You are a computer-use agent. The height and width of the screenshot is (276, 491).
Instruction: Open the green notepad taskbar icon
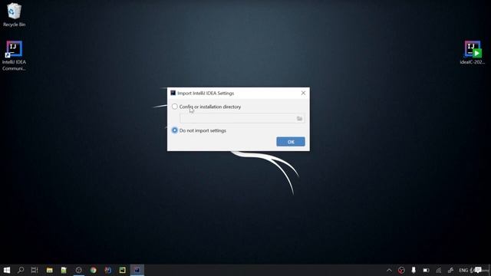64,270
